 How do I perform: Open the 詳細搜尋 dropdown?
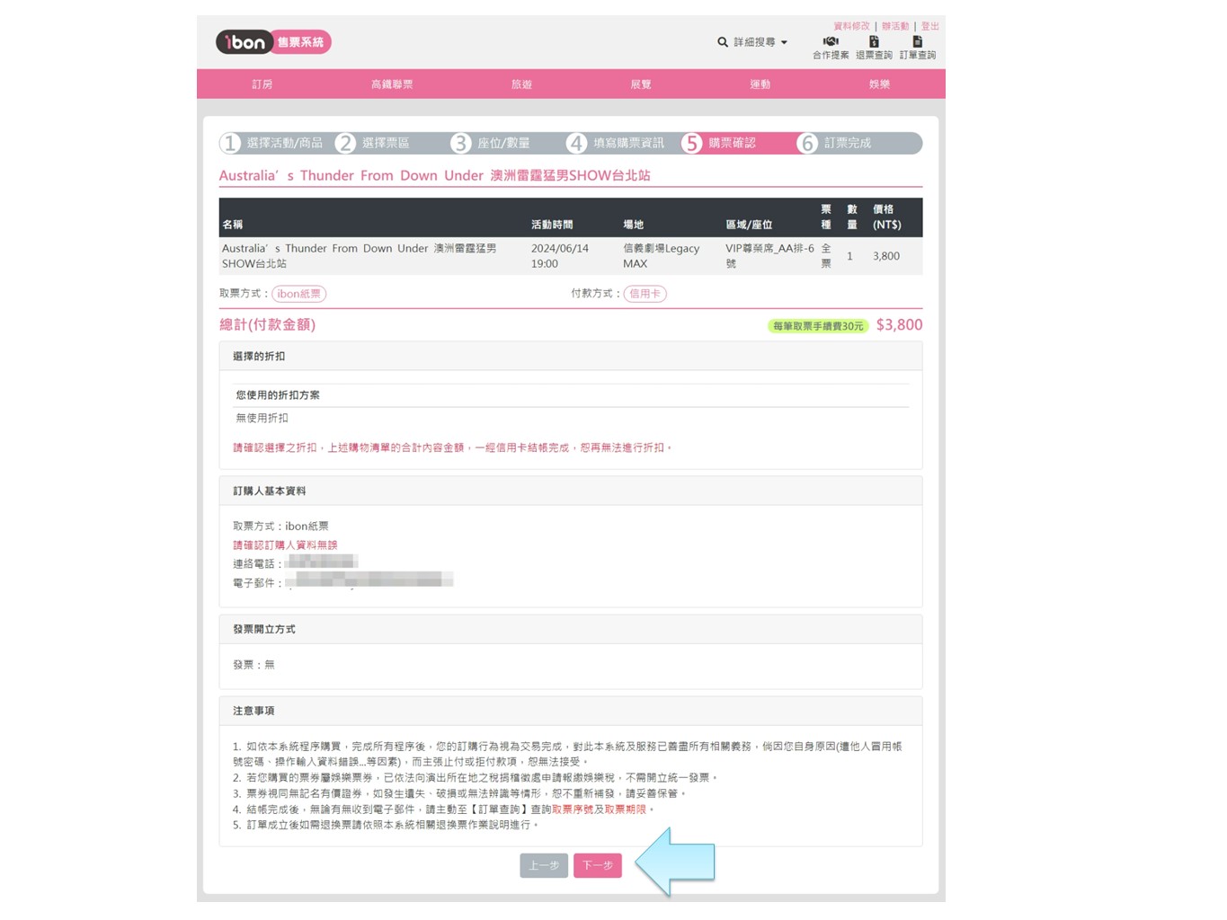760,42
